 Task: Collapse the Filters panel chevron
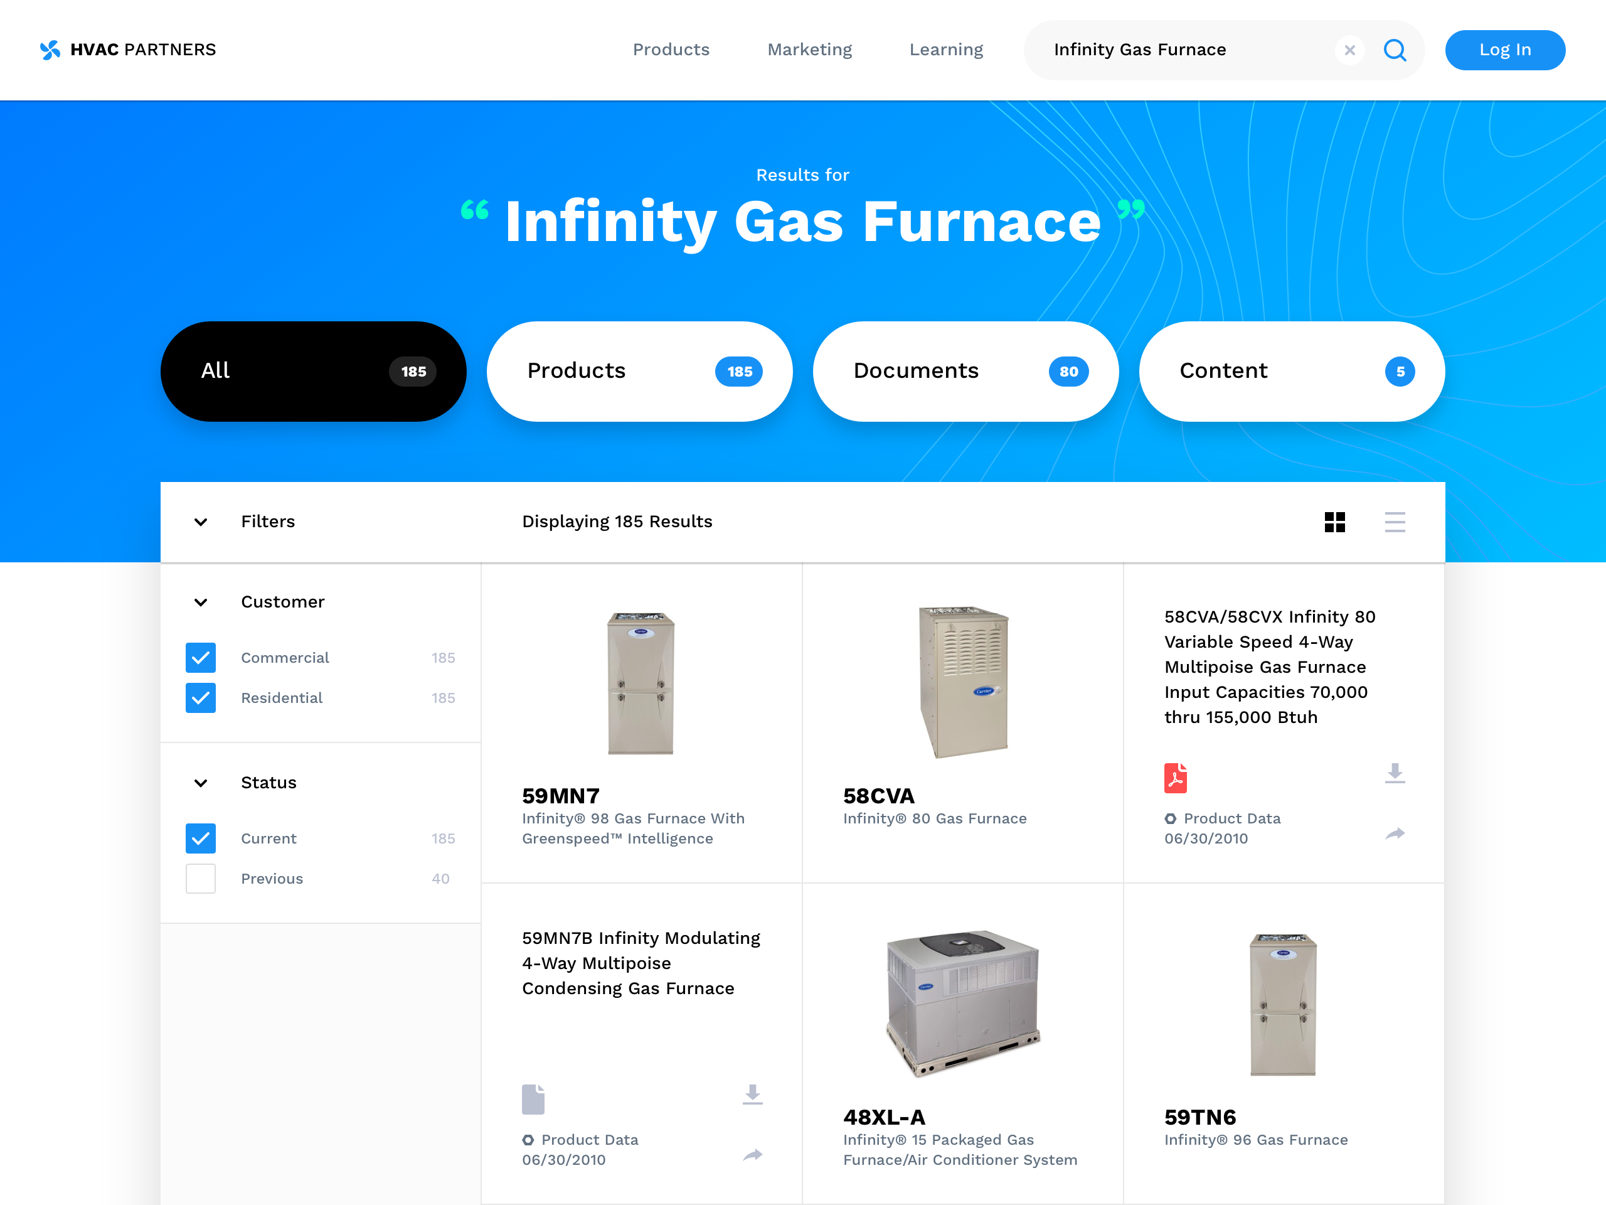(201, 522)
